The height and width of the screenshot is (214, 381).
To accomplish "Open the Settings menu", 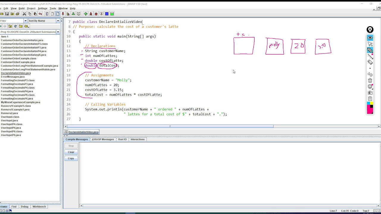I will coord(42,8).
